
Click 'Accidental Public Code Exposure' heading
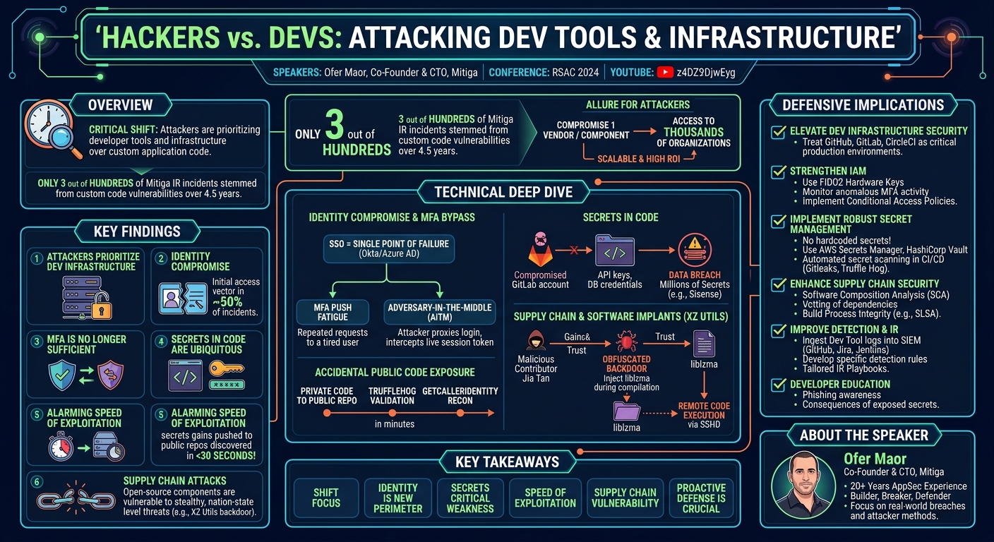(395, 372)
